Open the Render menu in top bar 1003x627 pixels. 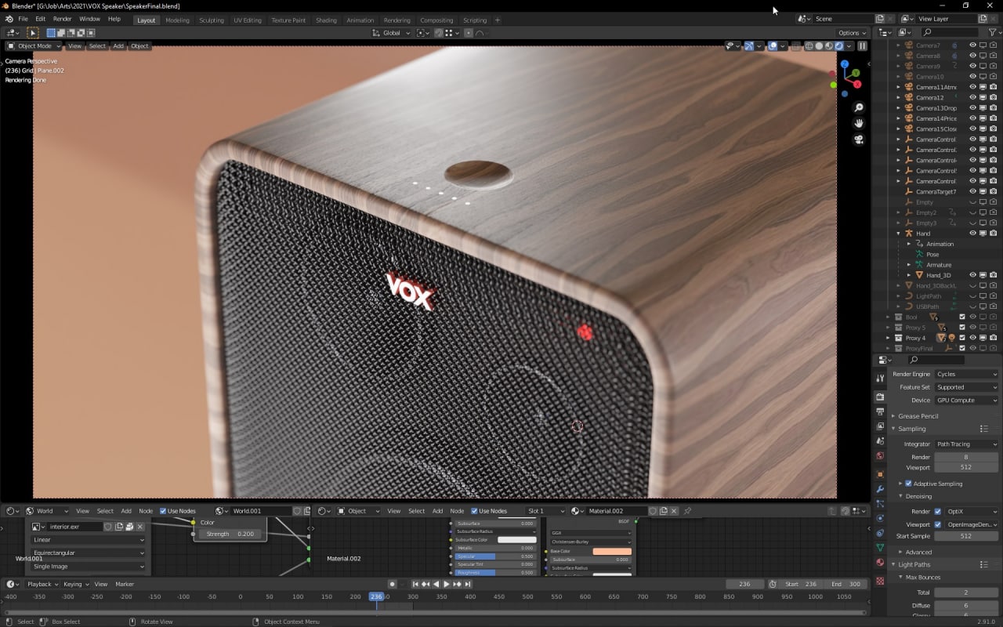[63, 19]
